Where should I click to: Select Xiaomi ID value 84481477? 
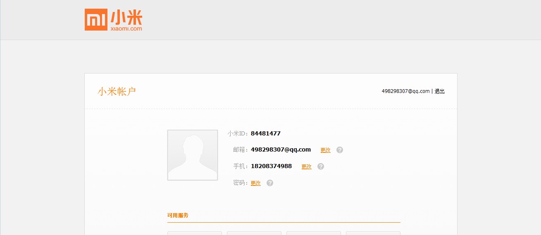click(x=266, y=133)
